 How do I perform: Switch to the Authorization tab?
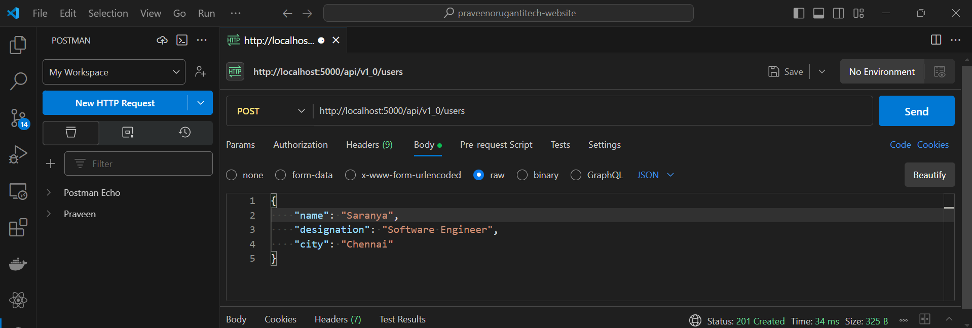301,145
